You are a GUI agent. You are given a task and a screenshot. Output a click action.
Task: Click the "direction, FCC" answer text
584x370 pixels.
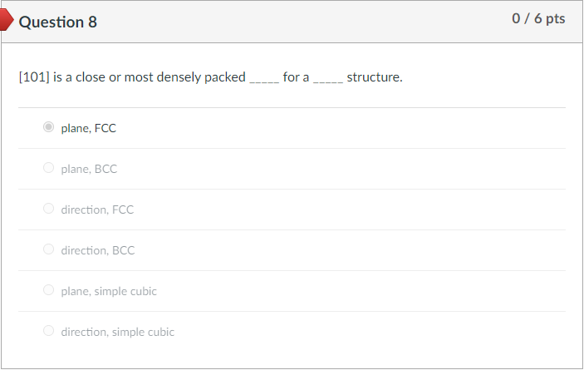click(97, 210)
